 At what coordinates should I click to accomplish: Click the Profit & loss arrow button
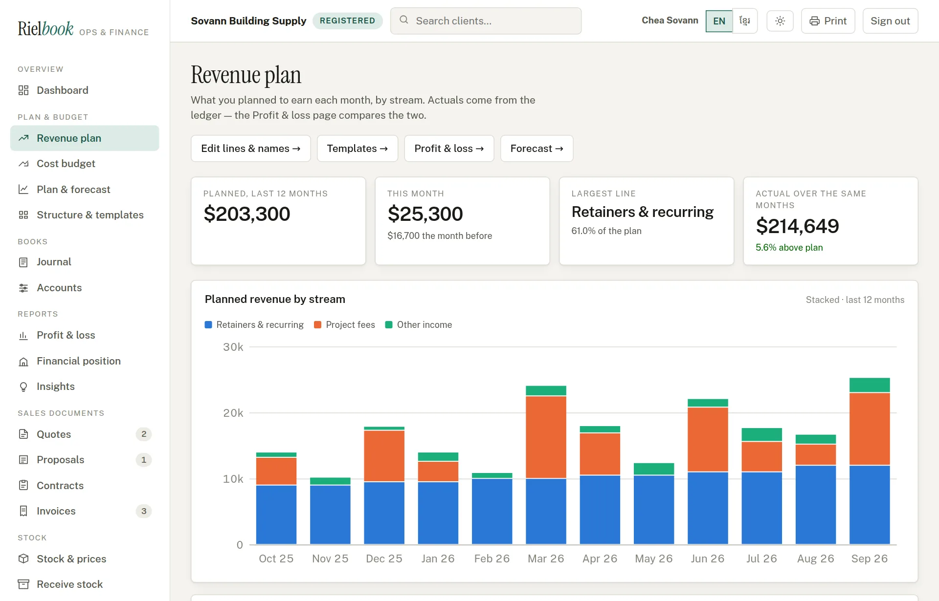[449, 149]
